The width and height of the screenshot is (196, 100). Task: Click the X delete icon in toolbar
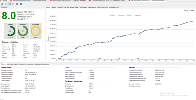pos(6,4)
